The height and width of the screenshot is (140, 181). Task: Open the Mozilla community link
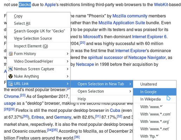point(130,16)
